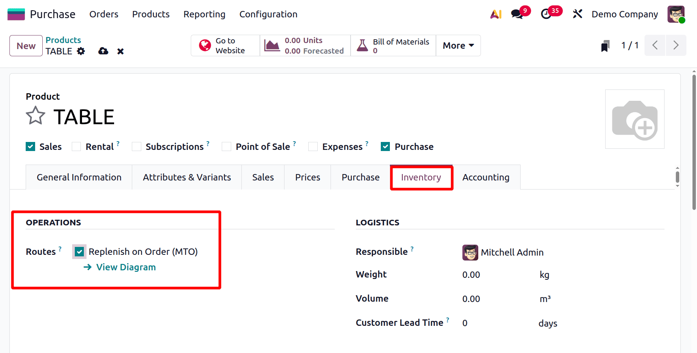Save changes with the cloud upload icon

point(103,51)
